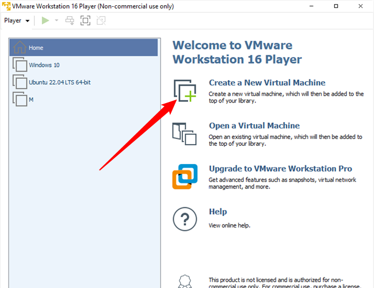Click the green Power On play button

pos(45,21)
